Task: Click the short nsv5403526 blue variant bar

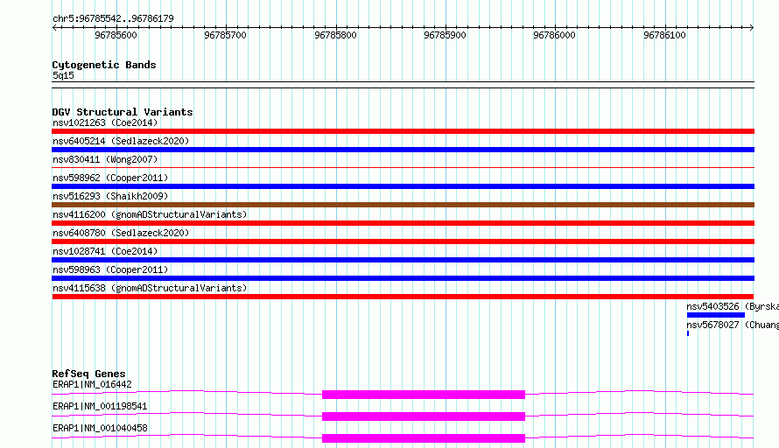Action: (x=716, y=315)
